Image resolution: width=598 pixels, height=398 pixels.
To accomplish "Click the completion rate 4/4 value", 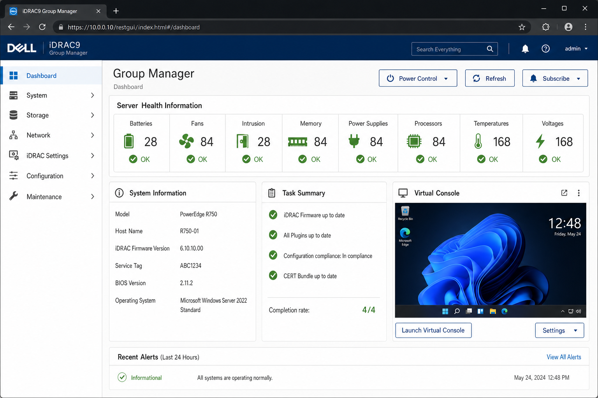I will [x=369, y=310].
